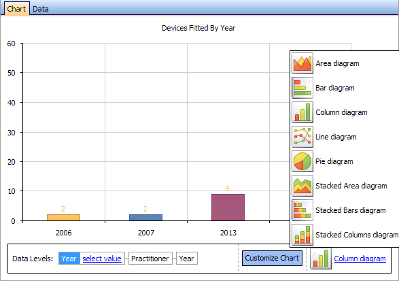Click the 2013 axis label

click(228, 233)
